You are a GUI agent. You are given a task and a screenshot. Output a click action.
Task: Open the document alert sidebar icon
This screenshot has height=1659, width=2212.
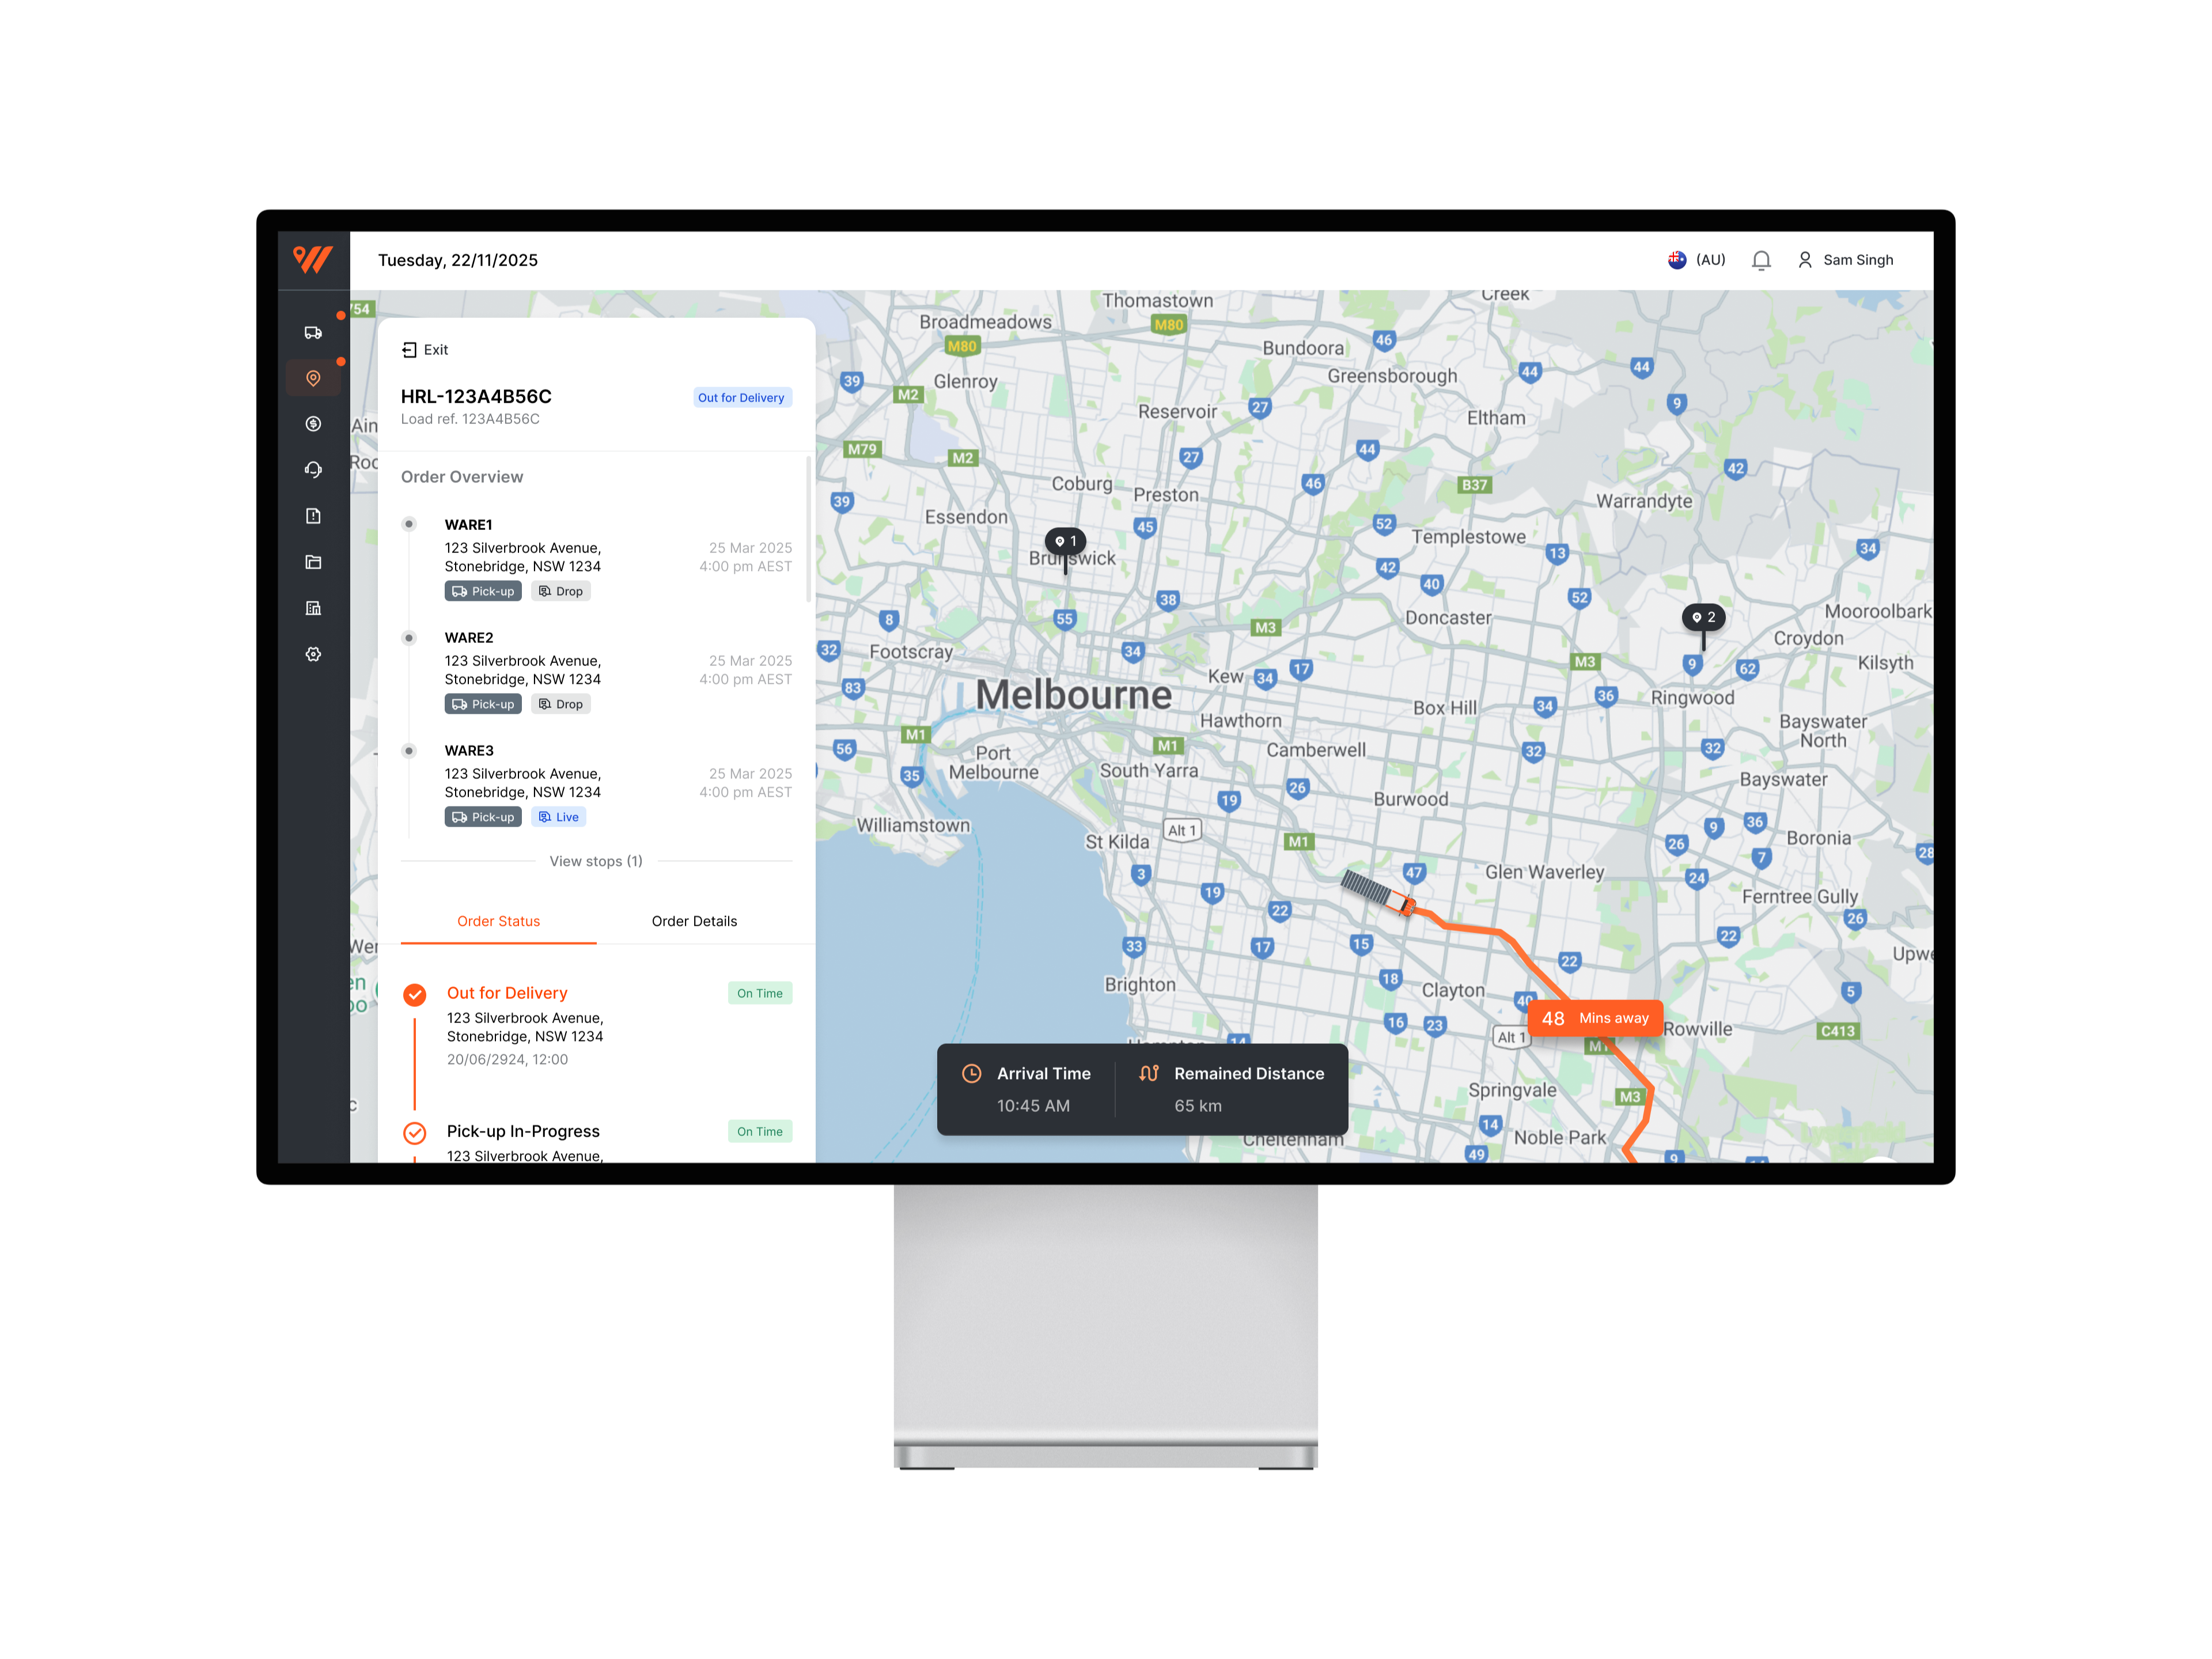pyautogui.click(x=313, y=516)
